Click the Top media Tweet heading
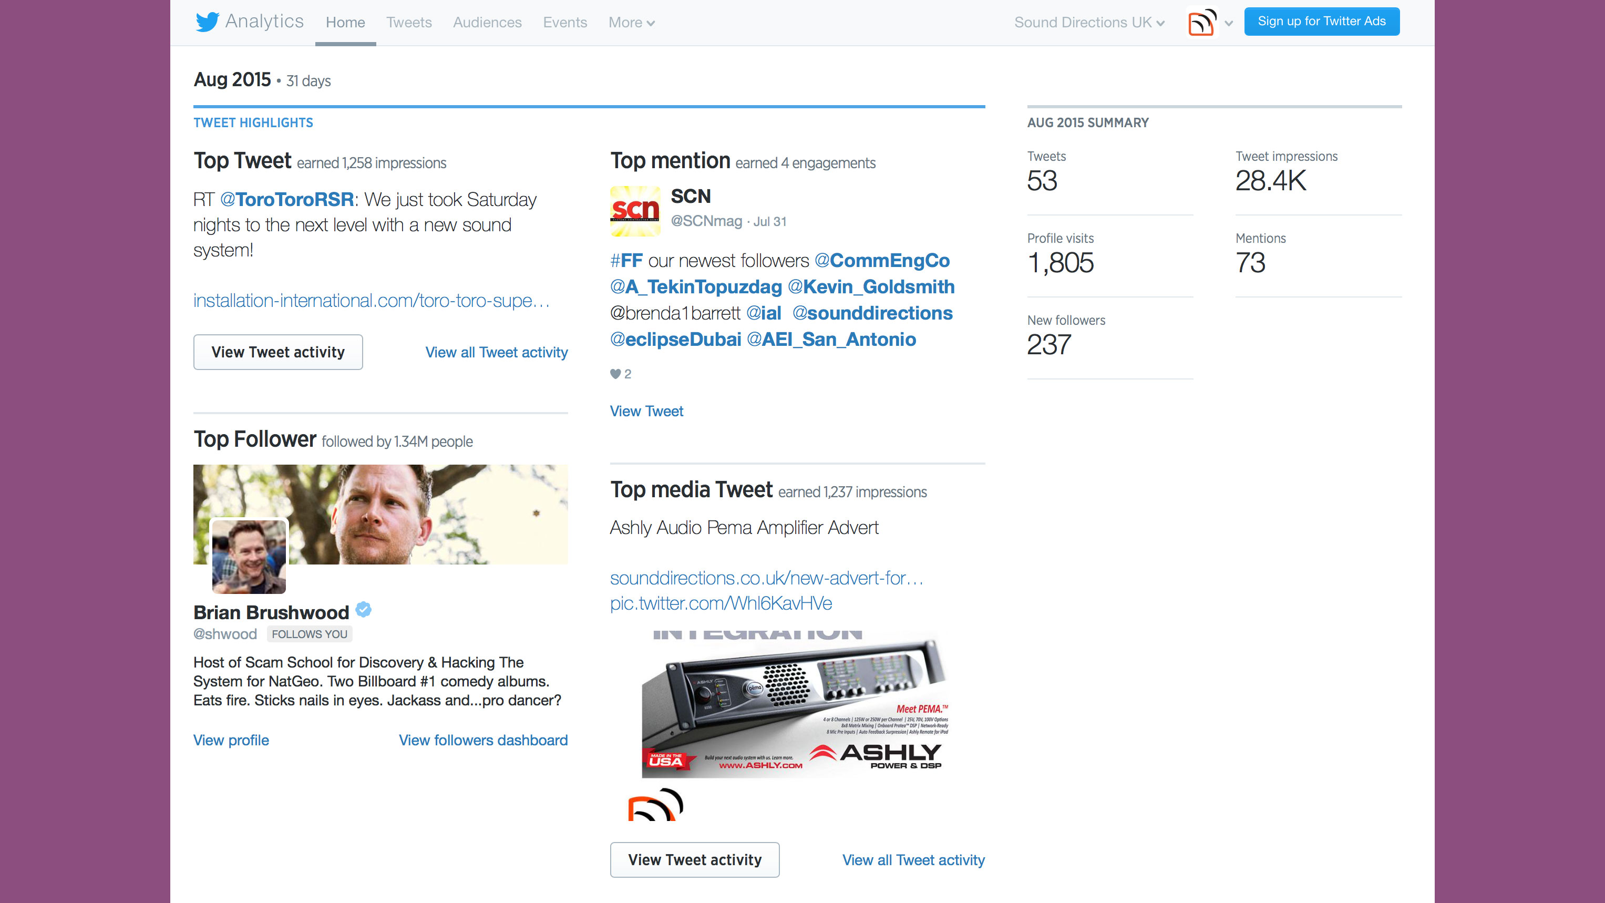 point(691,490)
